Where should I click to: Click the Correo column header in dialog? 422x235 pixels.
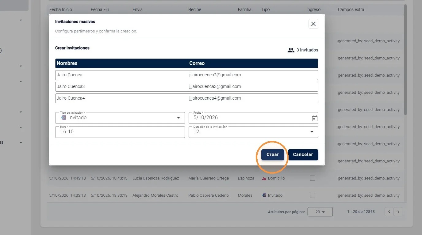point(197,63)
